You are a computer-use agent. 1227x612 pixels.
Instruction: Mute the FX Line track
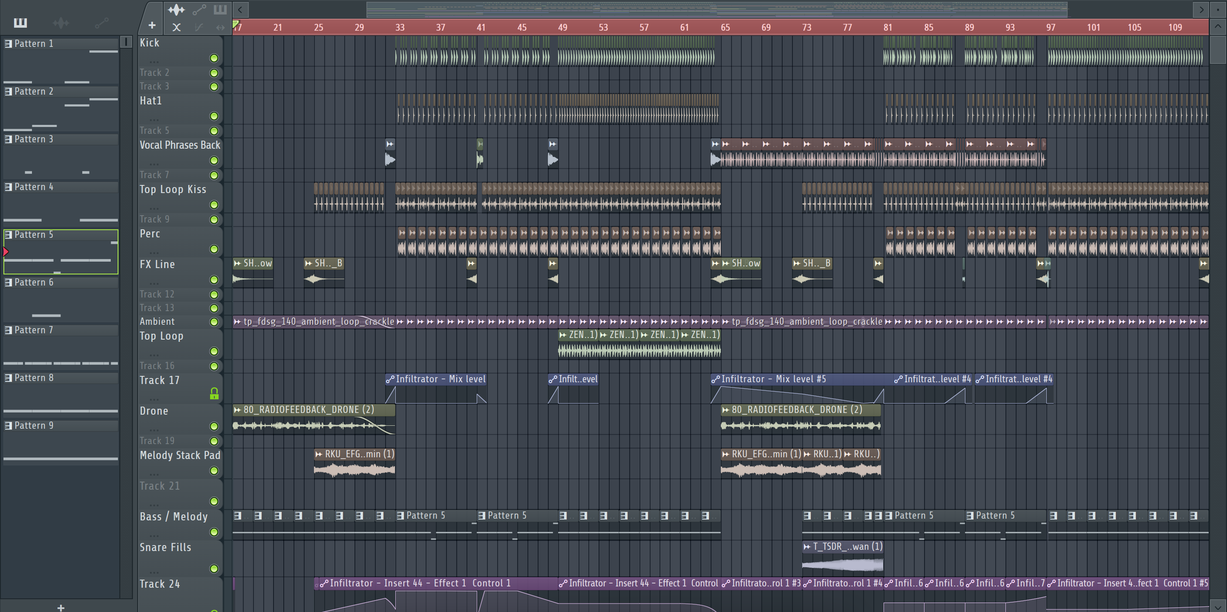pos(214,280)
